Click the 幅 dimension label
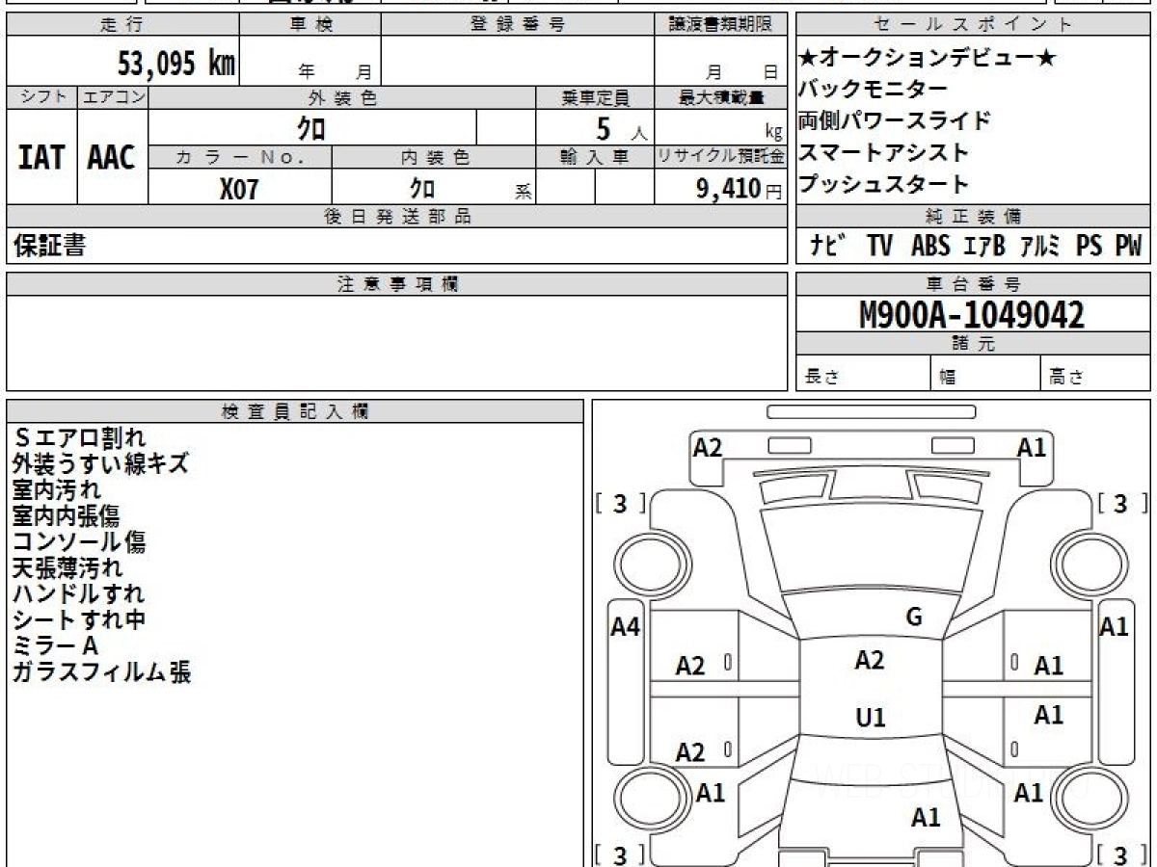 [948, 377]
